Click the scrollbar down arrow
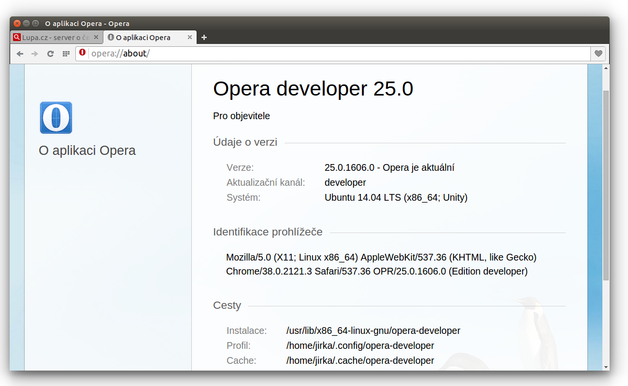The width and height of the screenshot is (628, 386). [606, 367]
